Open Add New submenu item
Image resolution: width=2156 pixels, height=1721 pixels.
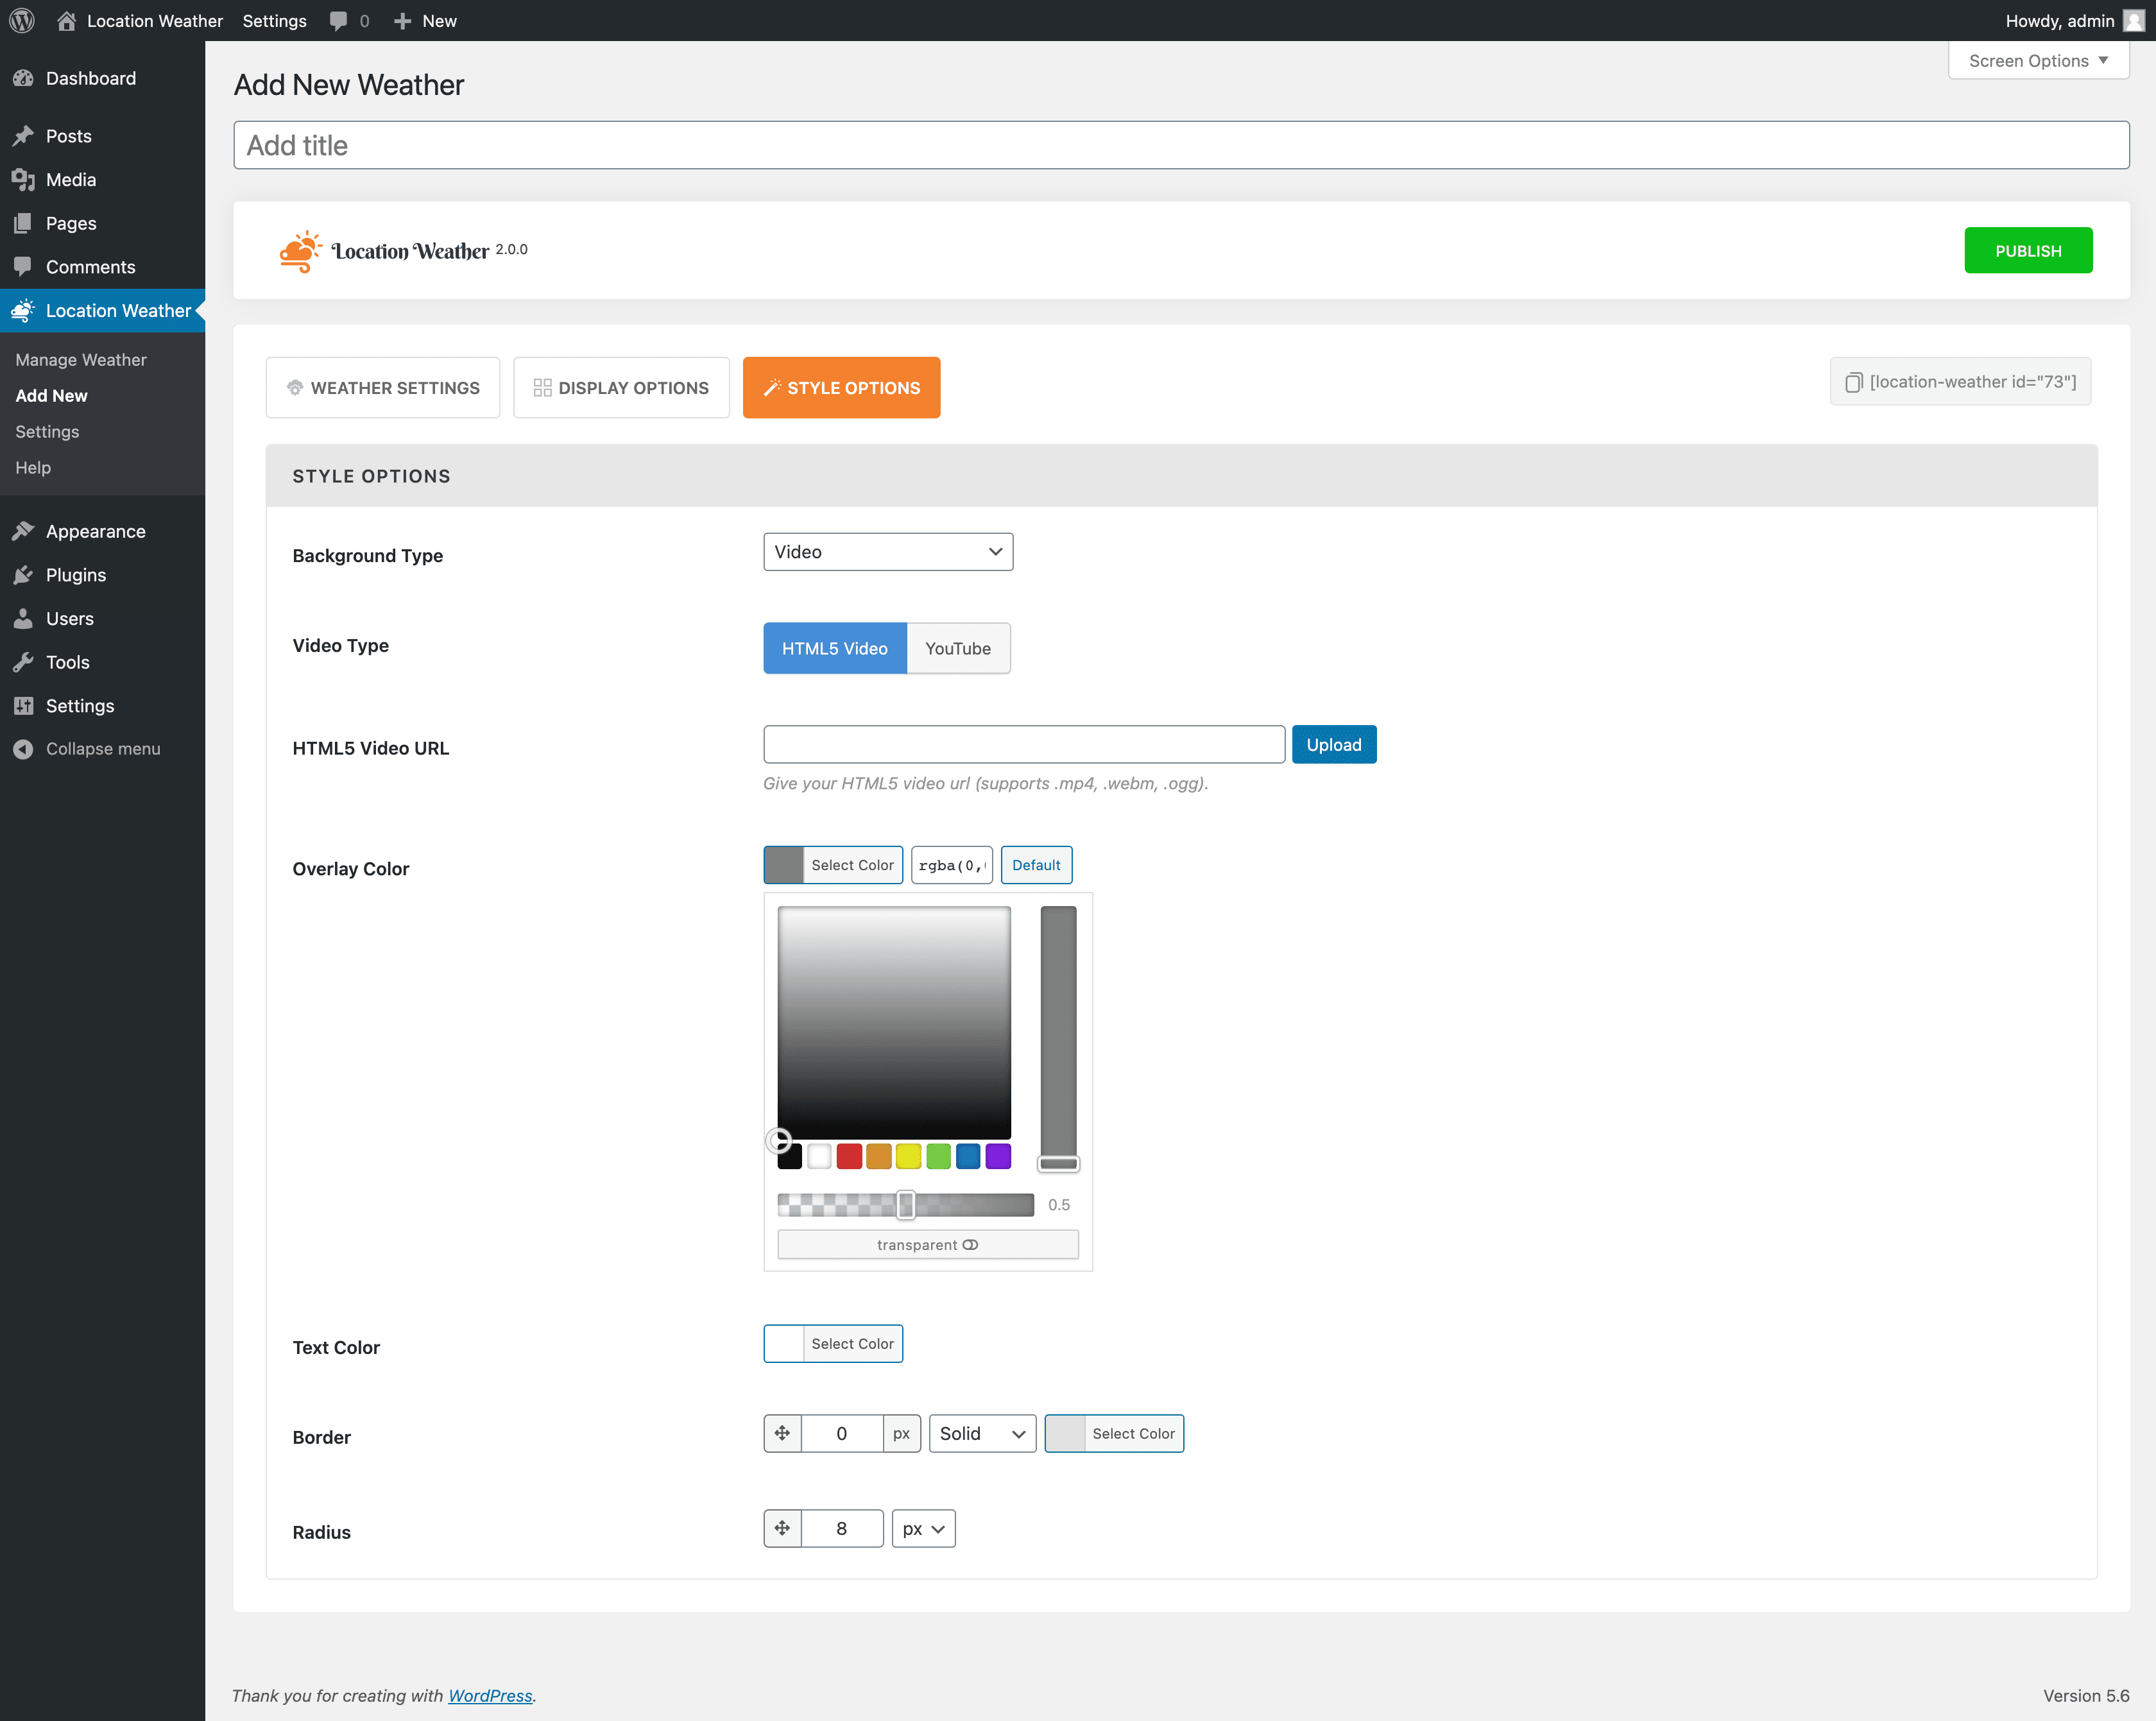pyautogui.click(x=52, y=396)
